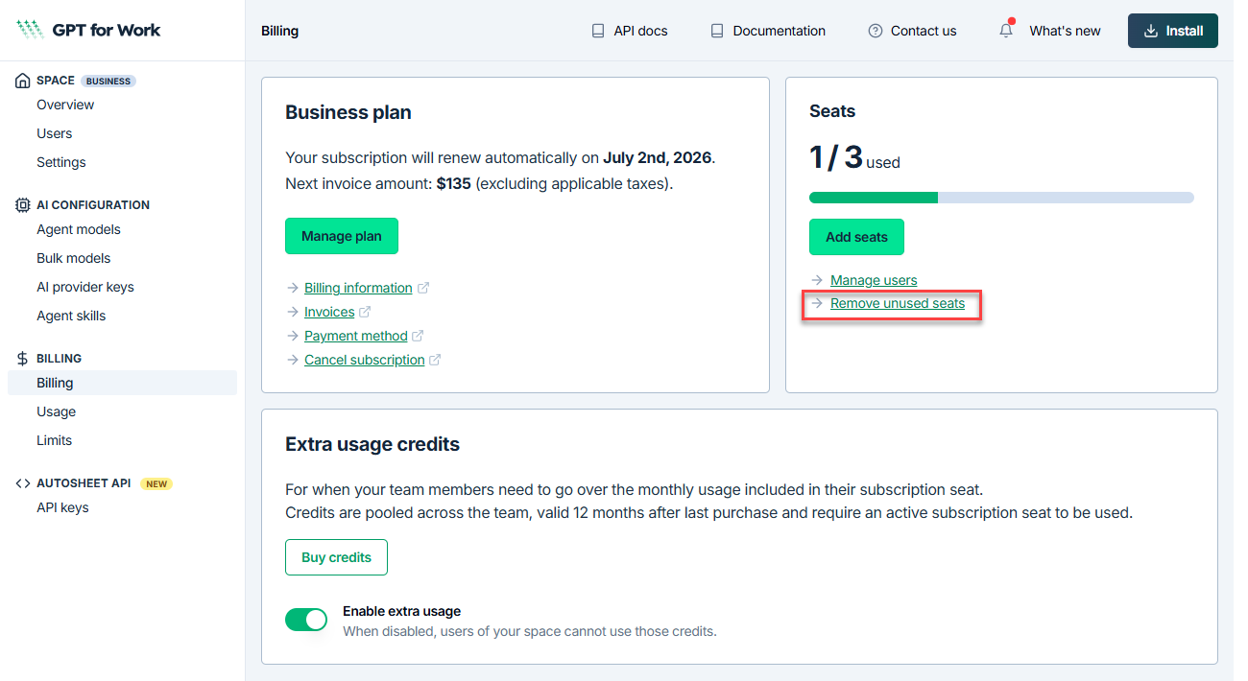The width and height of the screenshot is (1248, 681).
Task: Click the Cancel subscription link
Action: coord(365,360)
